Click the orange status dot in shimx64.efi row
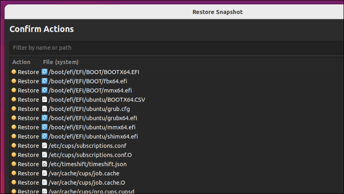Image resolution: width=344 pixels, height=194 pixels. 14,136
